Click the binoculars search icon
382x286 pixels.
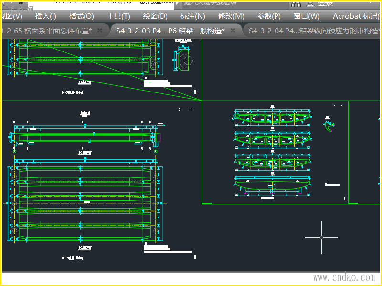tap(296, 4)
